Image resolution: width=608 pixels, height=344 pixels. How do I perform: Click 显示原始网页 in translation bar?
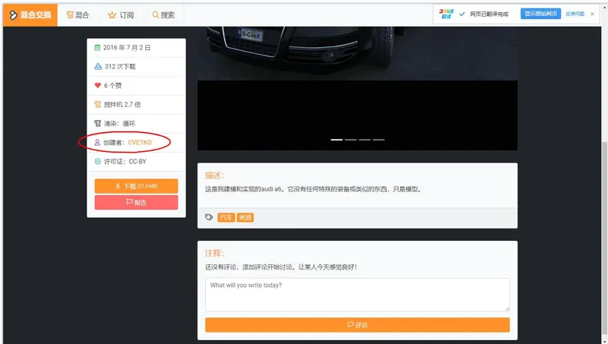[x=540, y=14]
